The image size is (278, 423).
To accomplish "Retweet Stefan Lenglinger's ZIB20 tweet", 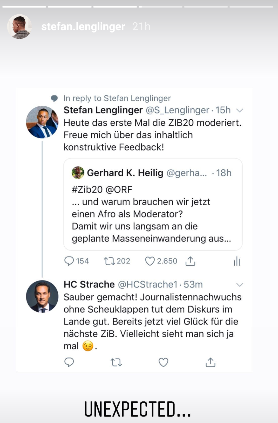I will [x=109, y=261].
